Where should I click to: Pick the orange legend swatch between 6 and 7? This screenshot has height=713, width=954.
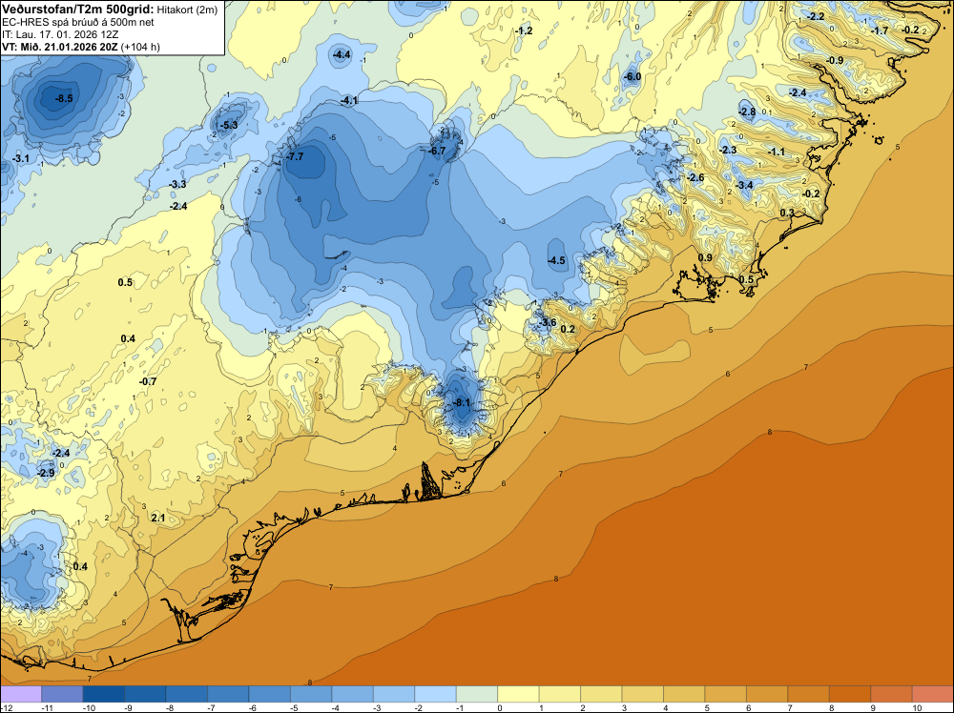(767, 694)
